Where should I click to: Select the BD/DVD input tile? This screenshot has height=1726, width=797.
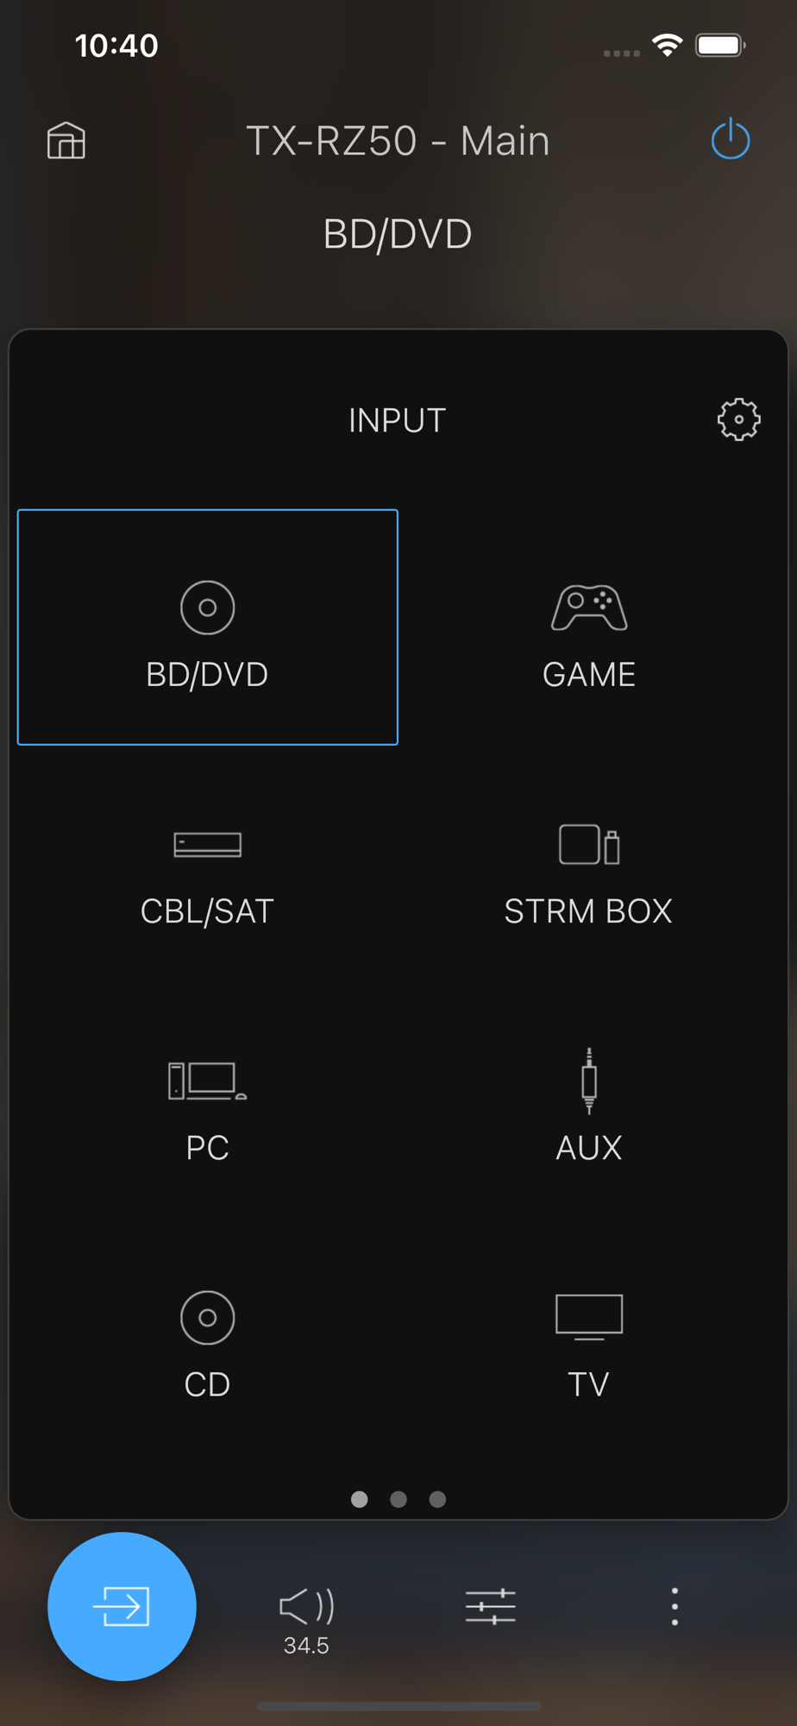[208, 627]
